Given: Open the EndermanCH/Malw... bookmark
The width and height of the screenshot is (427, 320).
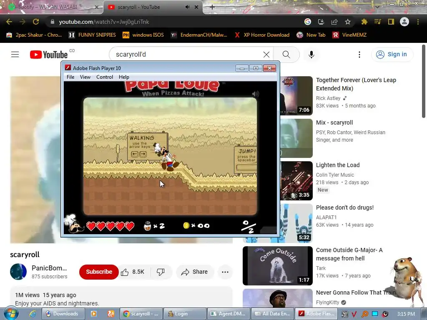Looking at the screenshot, I should (199, 35).
